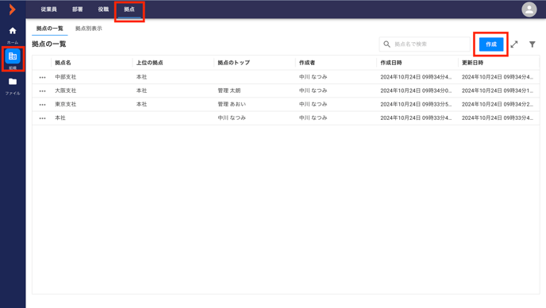Screen dimensions: 546x308
Task: Select the 拠点の一覧 tab
Action: point(50,29)
